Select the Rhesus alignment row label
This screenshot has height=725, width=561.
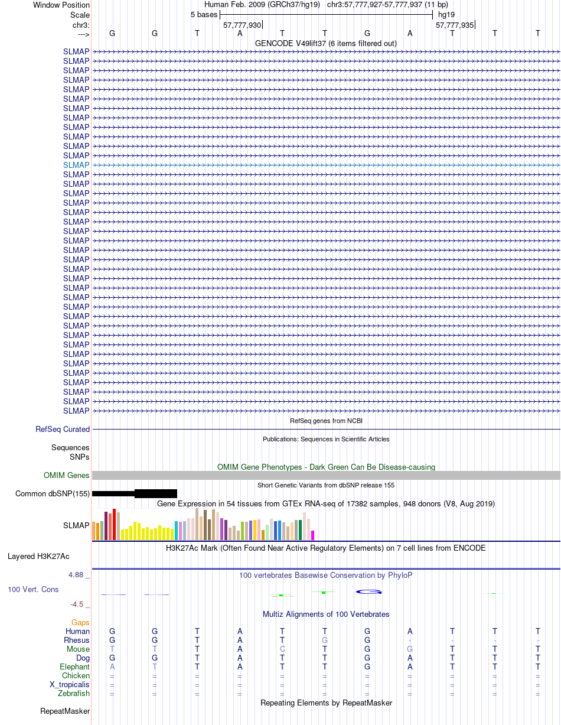[77, 640]
